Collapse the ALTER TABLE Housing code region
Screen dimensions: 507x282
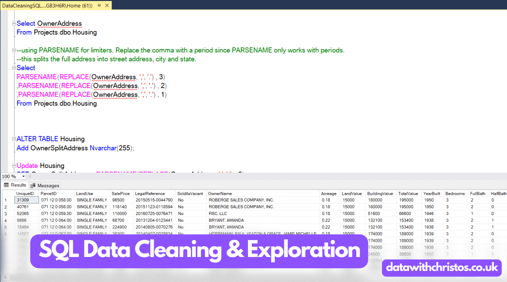point(14,139)
